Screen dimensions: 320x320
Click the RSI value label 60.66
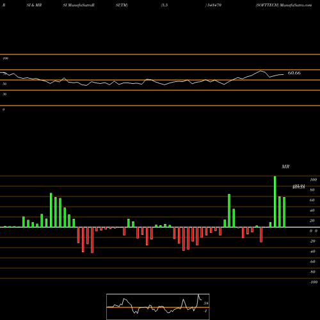[294, 73]
